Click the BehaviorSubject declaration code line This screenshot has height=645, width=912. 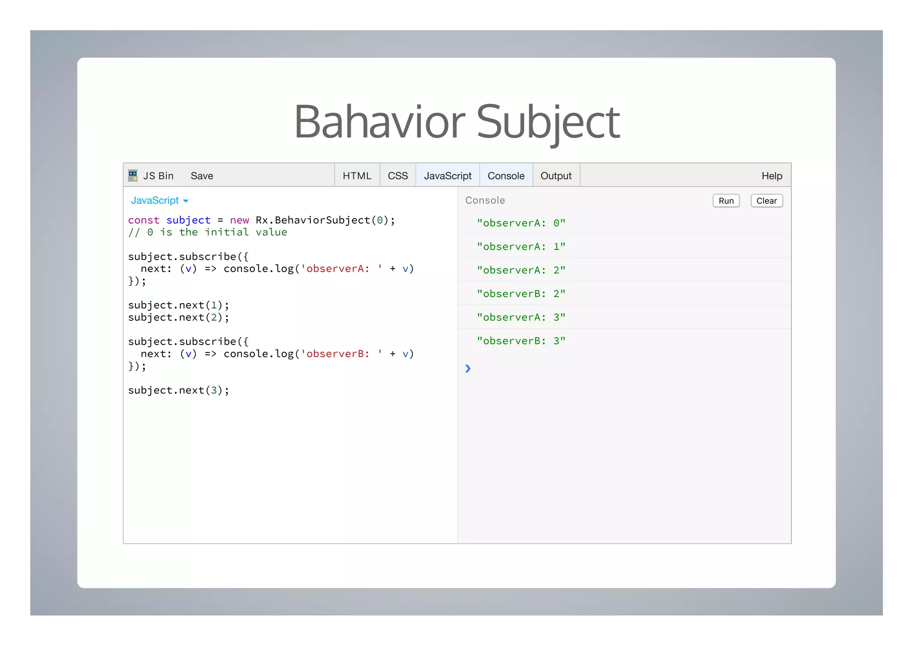pyautogui.click(x=261, y=220)
